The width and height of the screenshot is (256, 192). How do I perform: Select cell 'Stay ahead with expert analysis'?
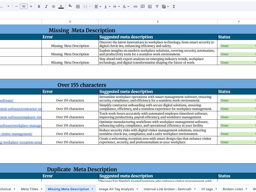click(x=158, y=61)
